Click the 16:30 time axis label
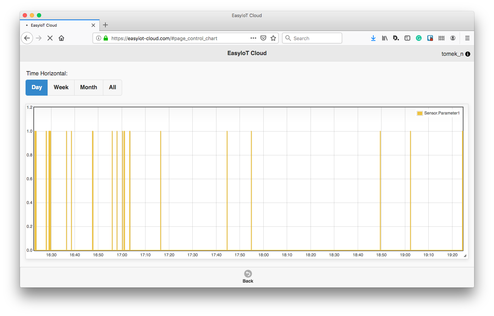The image size is (494, 316). (x=51, y=255)
